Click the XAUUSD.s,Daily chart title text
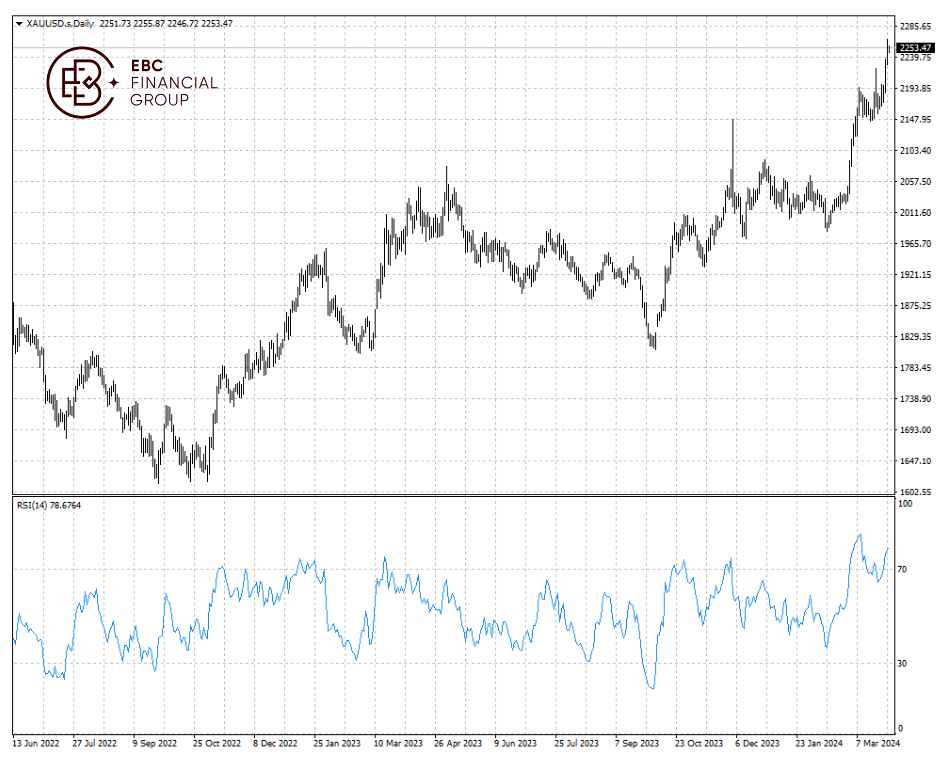The height and width of the screenshot is (766, 945). coord(60,23)
